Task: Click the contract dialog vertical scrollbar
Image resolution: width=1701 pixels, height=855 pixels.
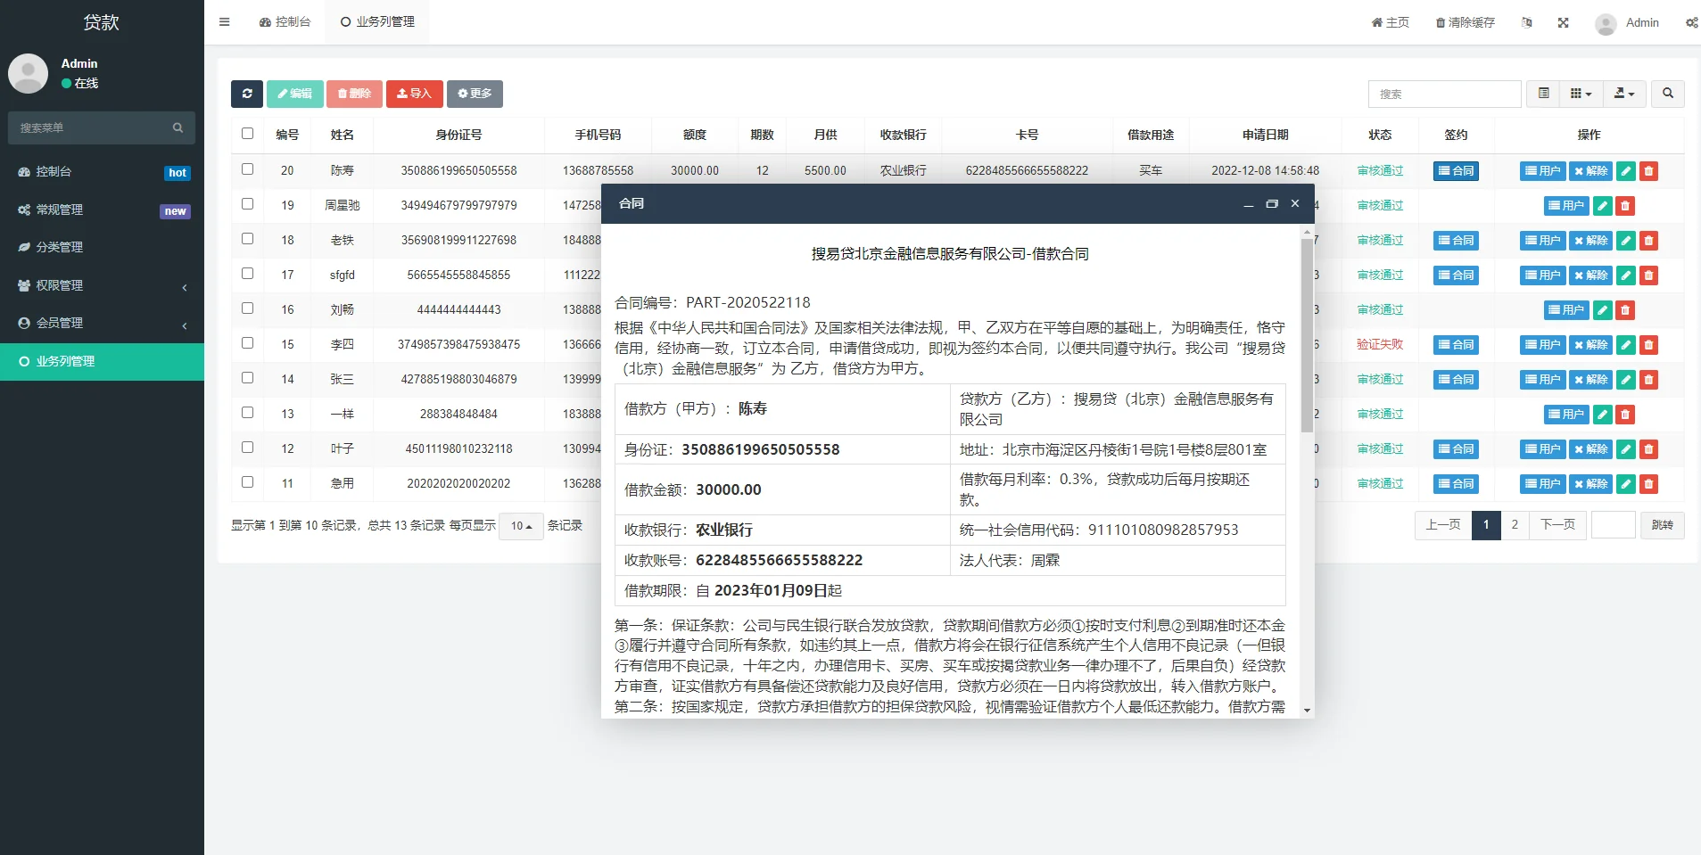Action: tap(1307, 335)
